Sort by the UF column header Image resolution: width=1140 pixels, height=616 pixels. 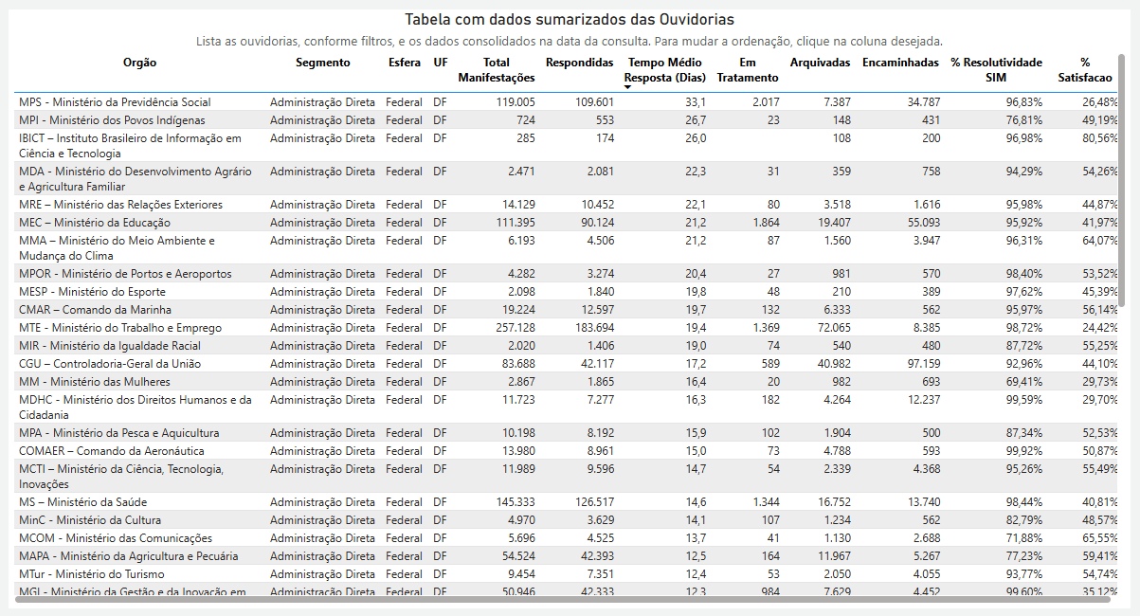pos(441,63)
